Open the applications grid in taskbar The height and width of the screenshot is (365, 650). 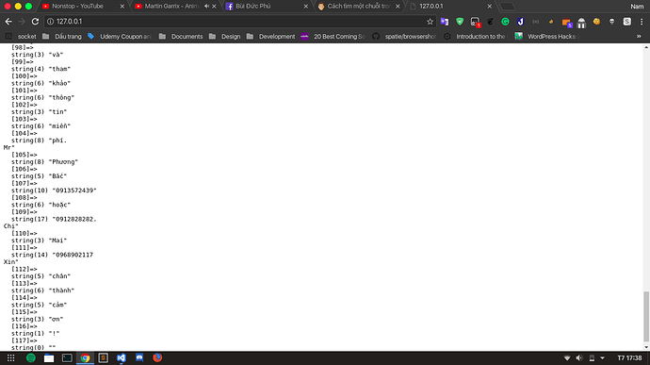[10, 358]
